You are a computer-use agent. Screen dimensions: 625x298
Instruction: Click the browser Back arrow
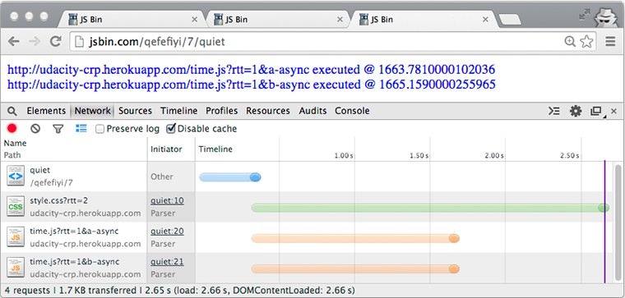13,41
